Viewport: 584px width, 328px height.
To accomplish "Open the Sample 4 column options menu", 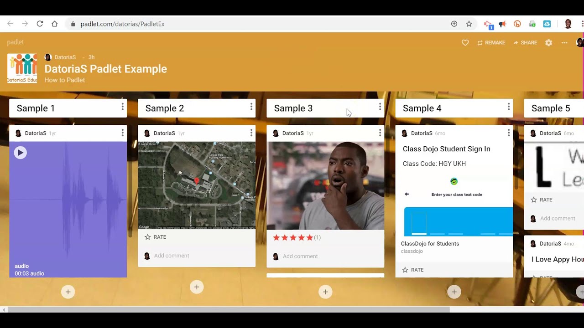I will pyautogui.click(x=508, y=107).
